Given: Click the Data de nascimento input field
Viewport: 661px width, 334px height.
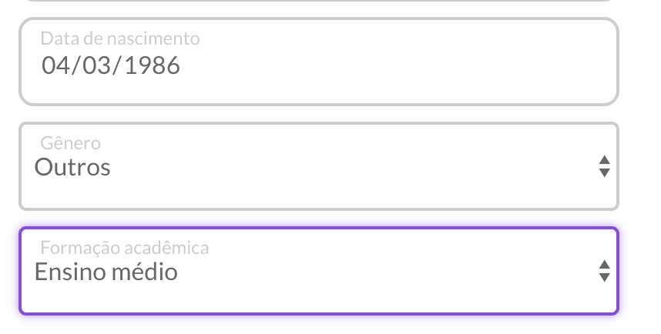Looking at the screenshot, I should click(x=318, y=62).
